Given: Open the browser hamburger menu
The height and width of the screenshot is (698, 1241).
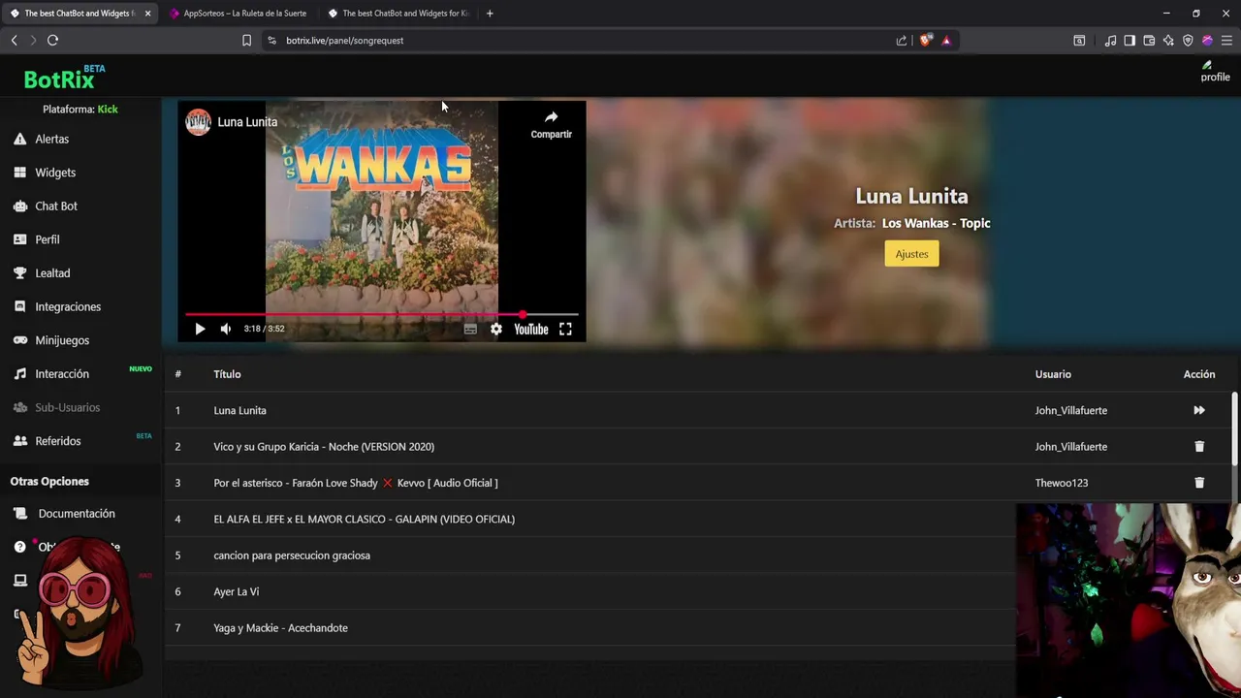Looking at the screenshot, I should point(1226,40).
